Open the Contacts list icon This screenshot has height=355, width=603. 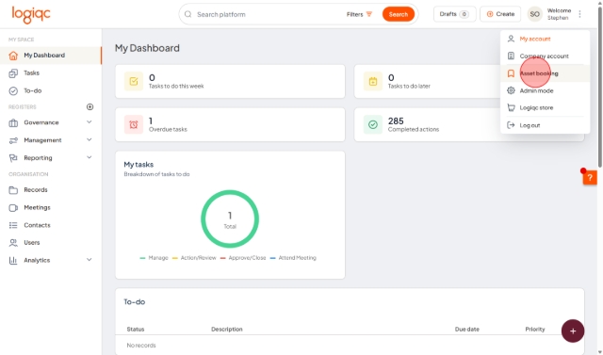13,225
